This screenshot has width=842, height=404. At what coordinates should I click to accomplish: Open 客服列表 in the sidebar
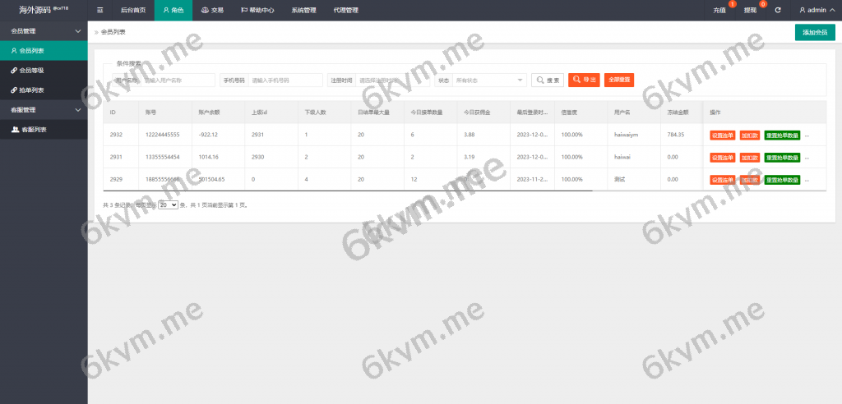[34, 130]
